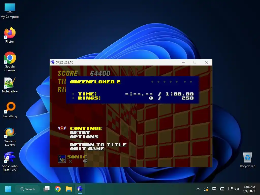
Task: Open the touch keyboard tray icon
Action: tap(214, 189)
